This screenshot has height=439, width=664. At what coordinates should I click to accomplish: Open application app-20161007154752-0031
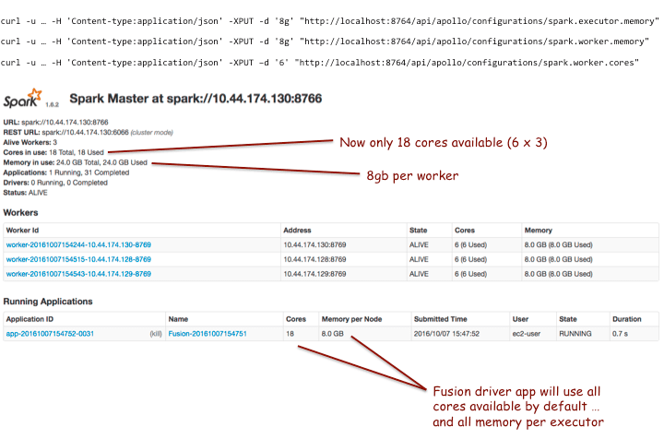coord(50,334)
